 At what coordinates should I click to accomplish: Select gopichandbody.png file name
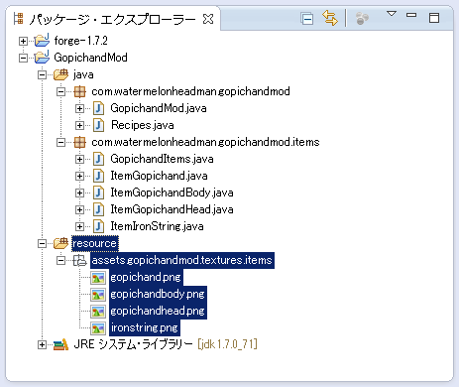pyautogui.click(x=158, y=294)
